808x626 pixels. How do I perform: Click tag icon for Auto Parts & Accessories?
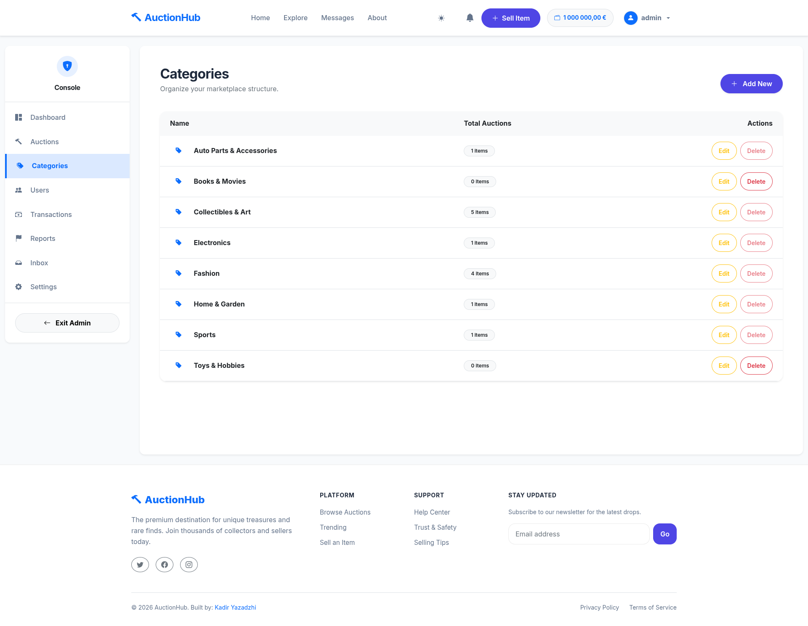point(178,151)
